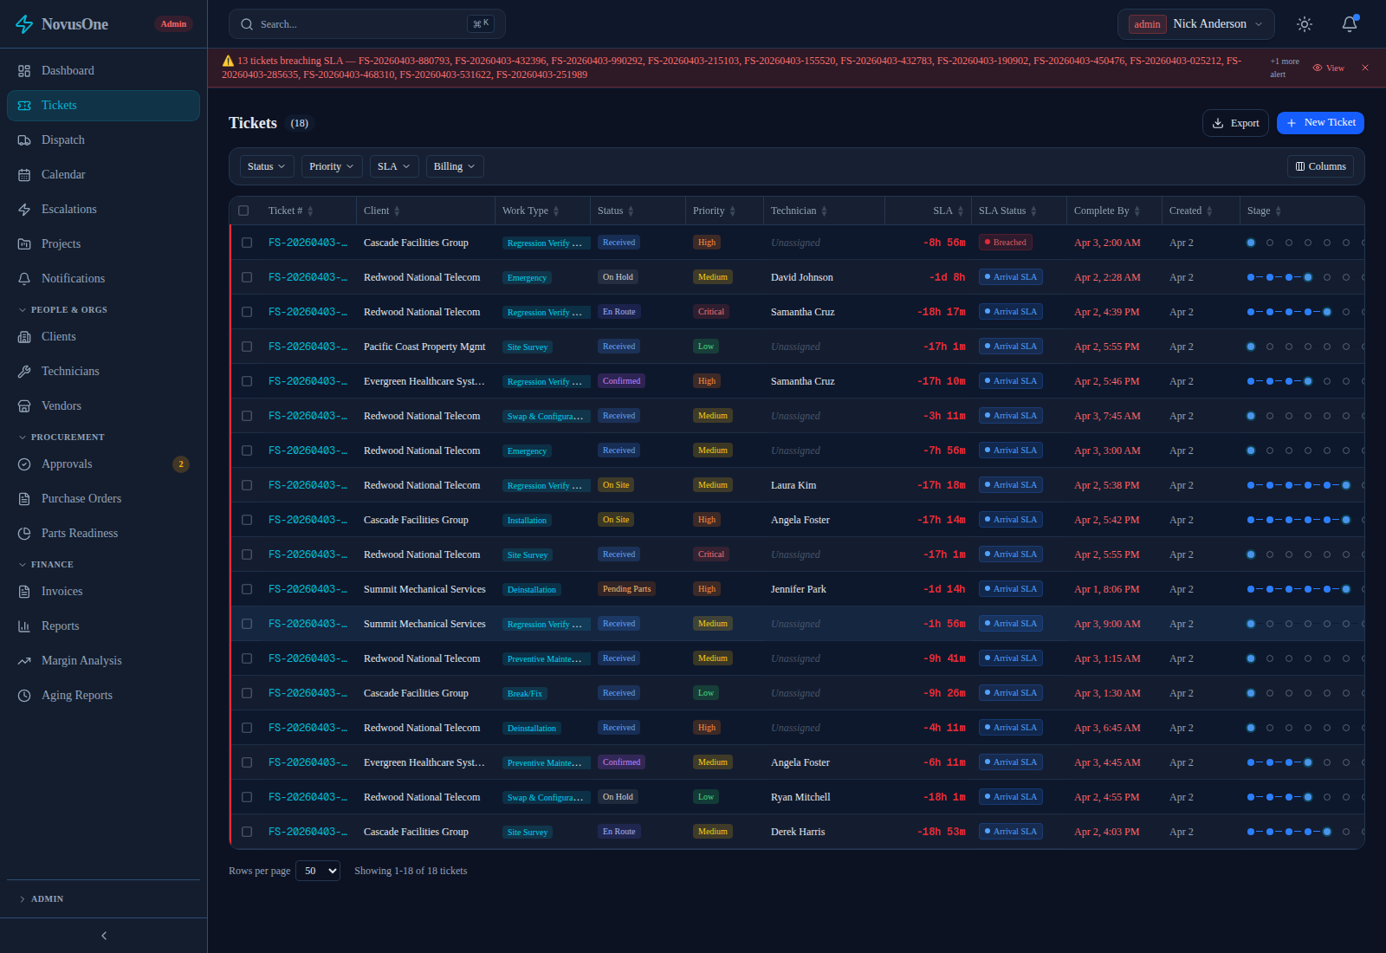Tick the select-all checkbox in the table header
This screenshot has width=1386, height=953.
click(x=243, y=211)
